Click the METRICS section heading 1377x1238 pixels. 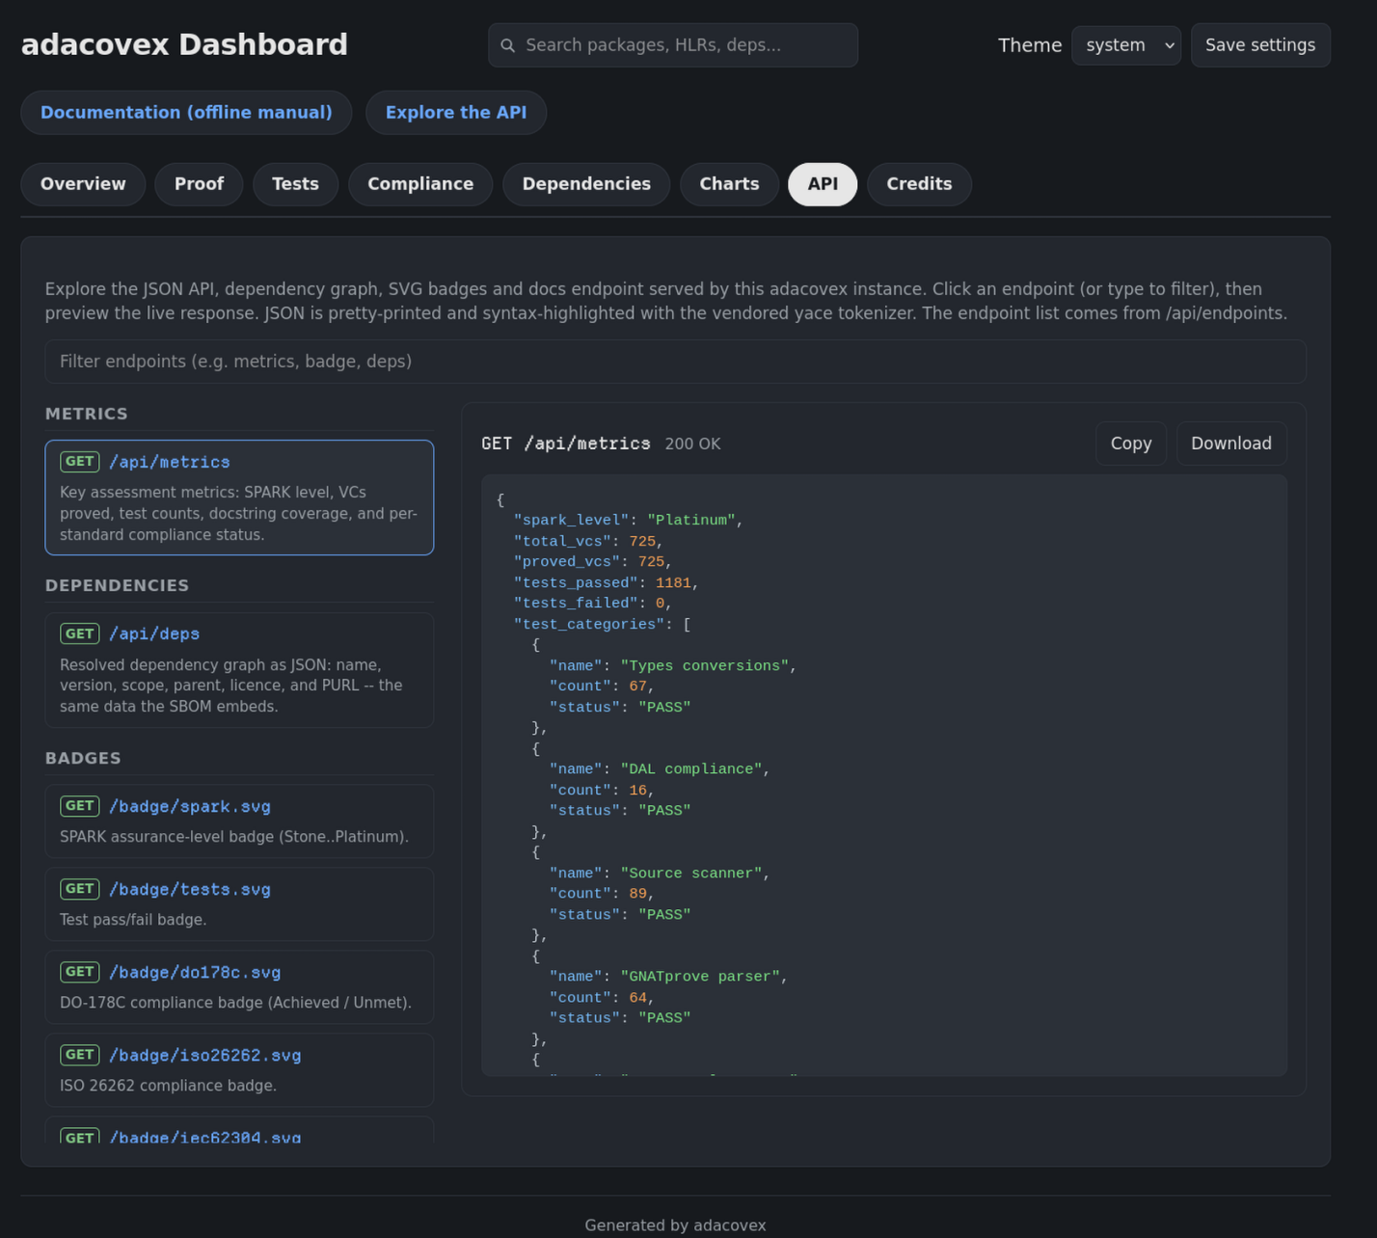tap(86, 414)
